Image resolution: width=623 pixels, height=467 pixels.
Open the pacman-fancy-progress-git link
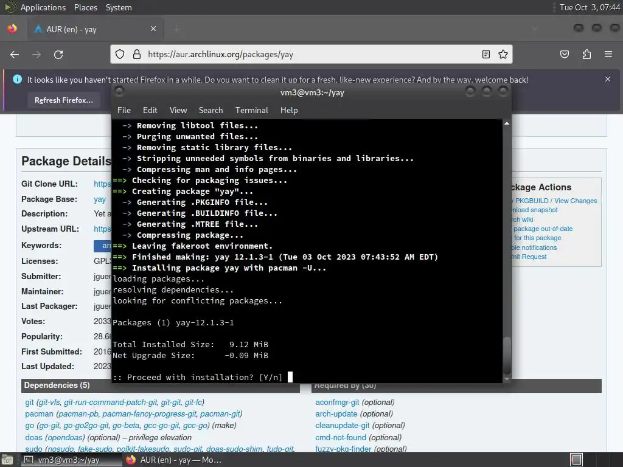149,413
